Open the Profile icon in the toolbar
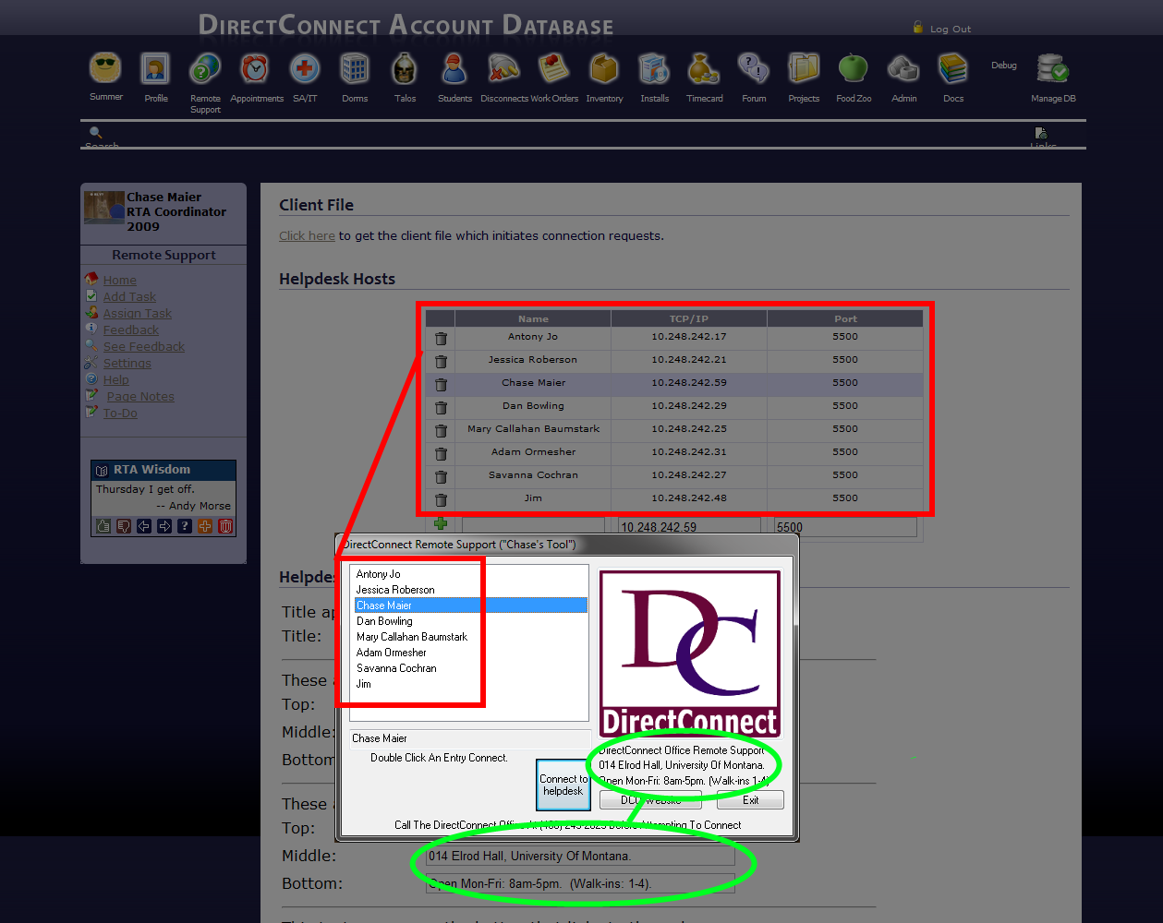Screen dimensions: 1163x923 click(x=155, y=69)
